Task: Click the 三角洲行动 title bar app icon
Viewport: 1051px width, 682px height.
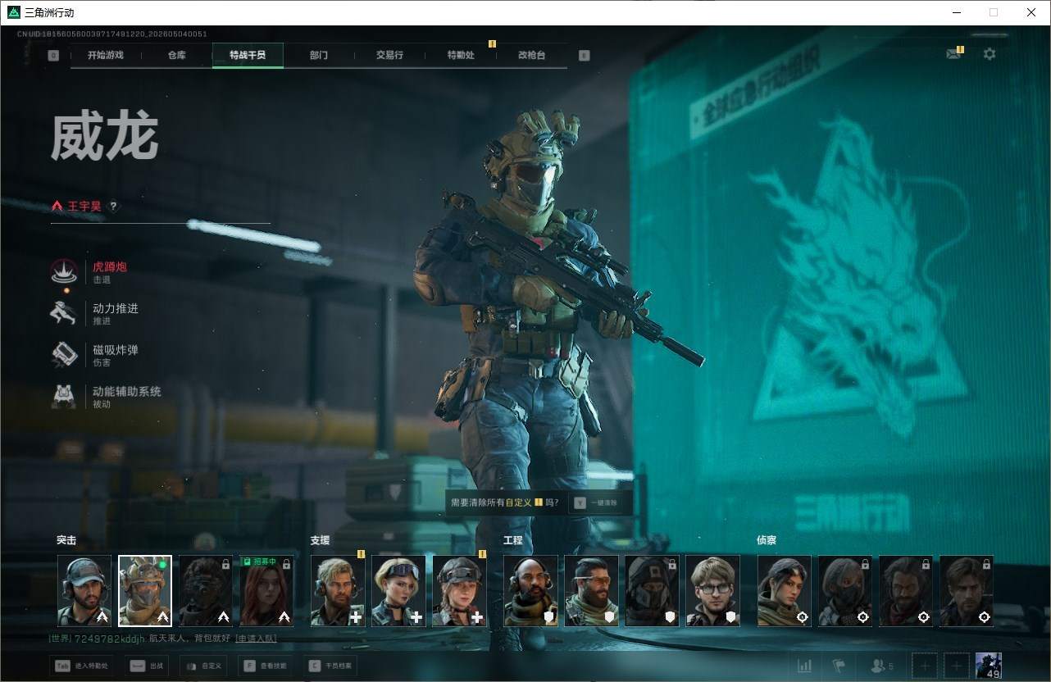Action: (13, 12)
